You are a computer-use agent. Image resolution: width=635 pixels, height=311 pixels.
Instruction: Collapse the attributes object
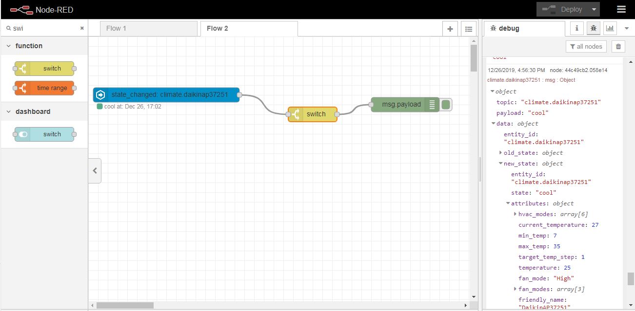(x=508, y=203)
